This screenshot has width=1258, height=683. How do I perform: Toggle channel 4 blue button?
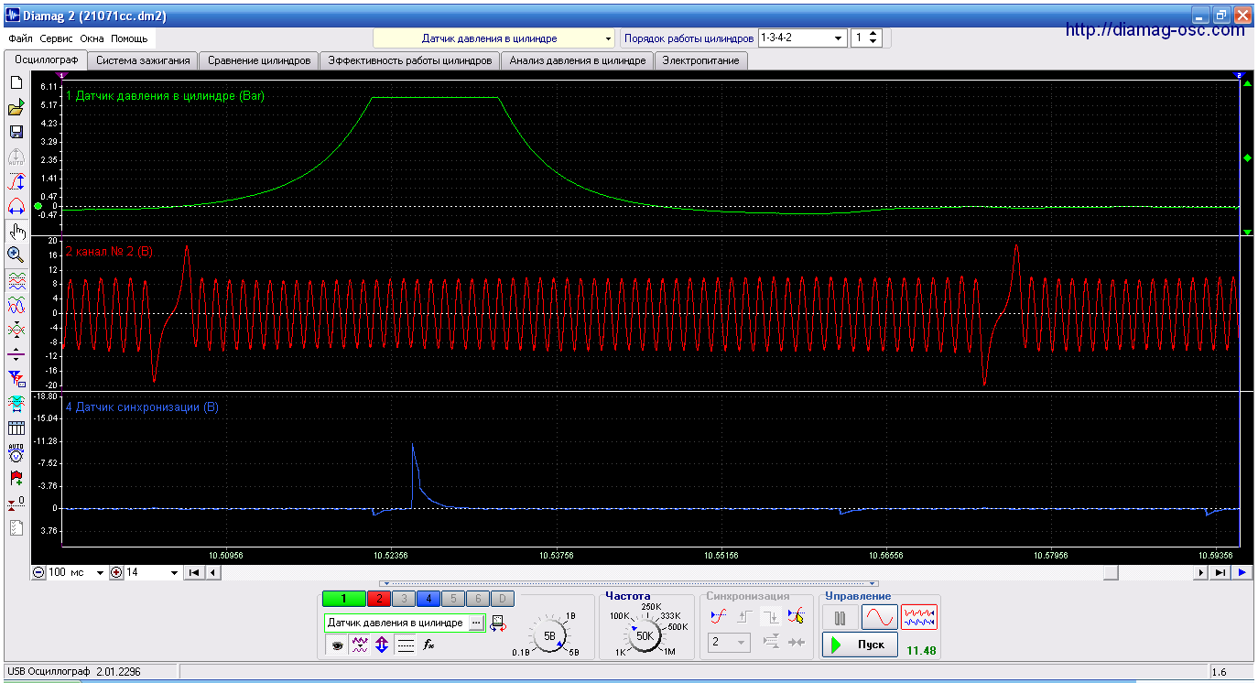tap(428, 599)
